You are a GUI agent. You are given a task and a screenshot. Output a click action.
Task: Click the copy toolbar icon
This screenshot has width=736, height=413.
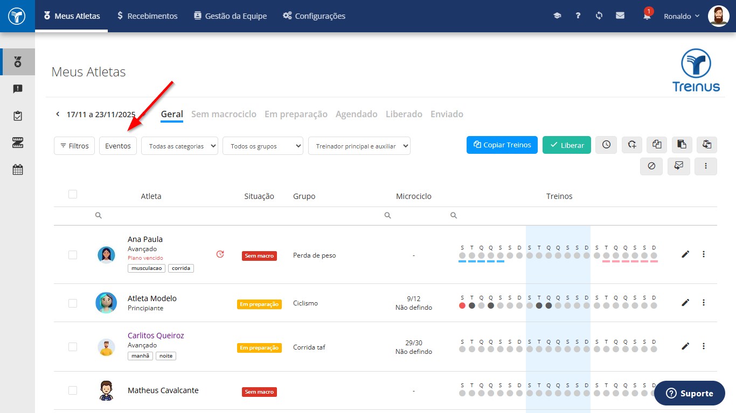coord(656,145)
